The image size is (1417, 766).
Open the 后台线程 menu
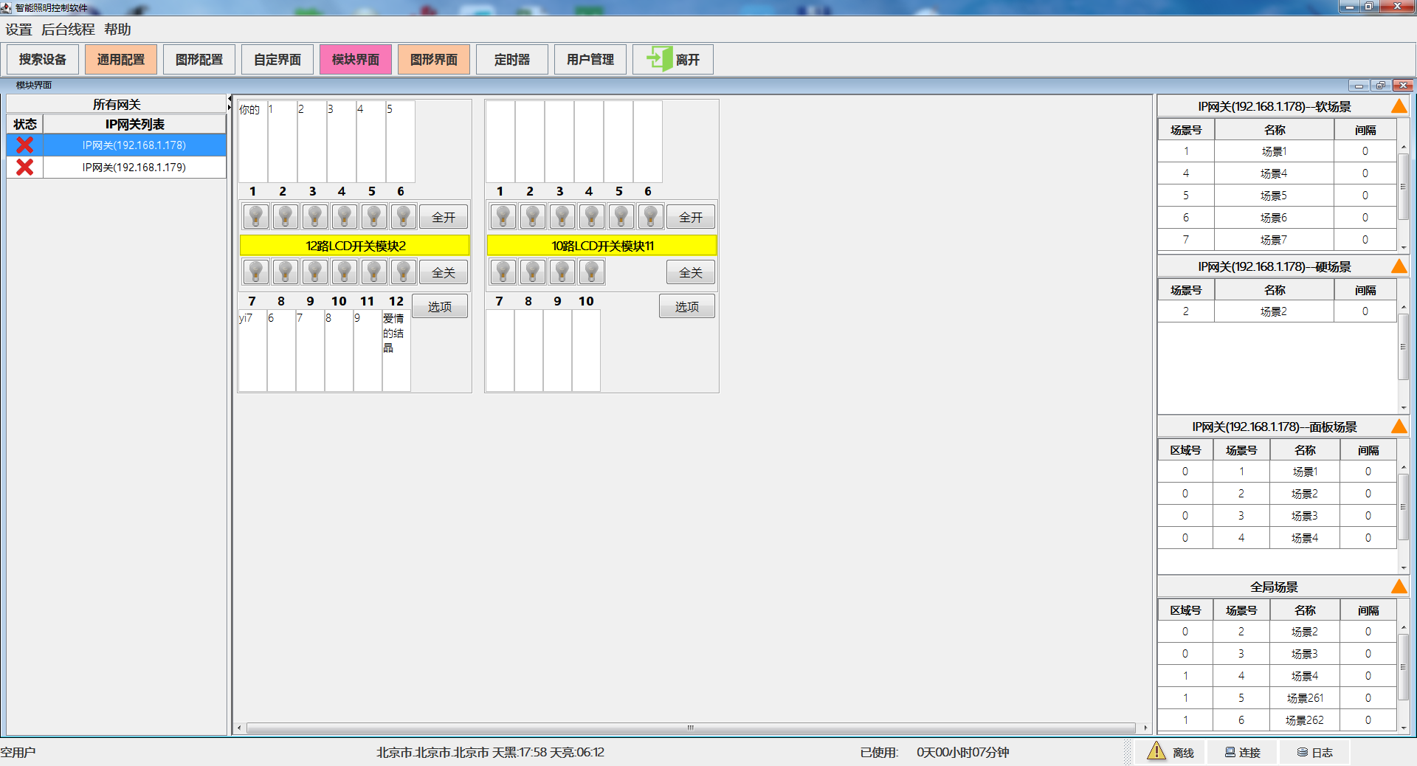click(x=68, y=30)
